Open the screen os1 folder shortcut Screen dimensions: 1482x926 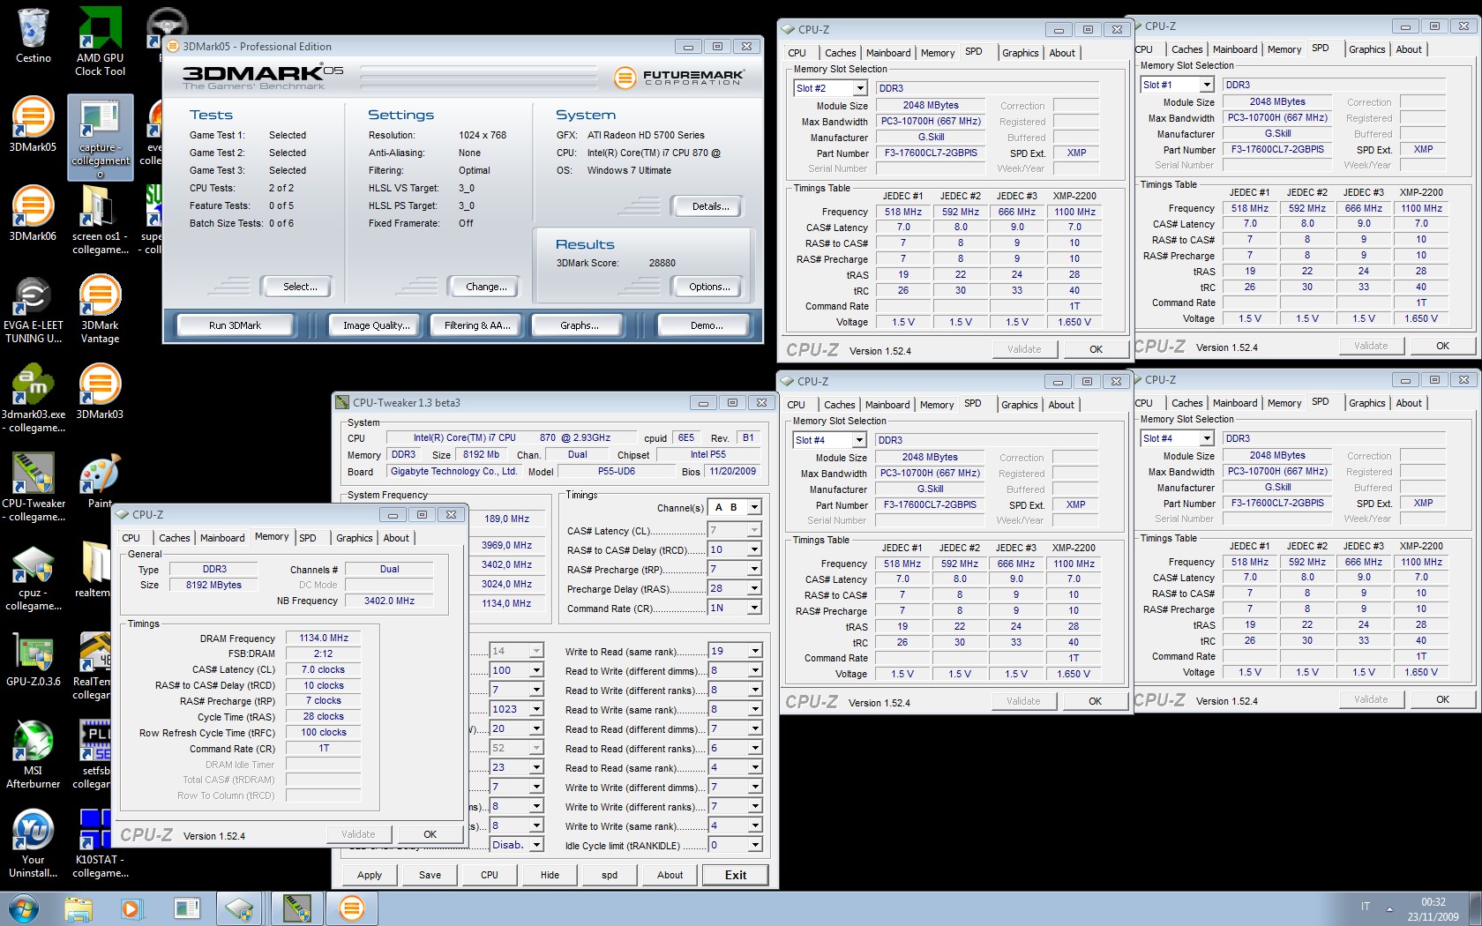[x=100, y=220]
